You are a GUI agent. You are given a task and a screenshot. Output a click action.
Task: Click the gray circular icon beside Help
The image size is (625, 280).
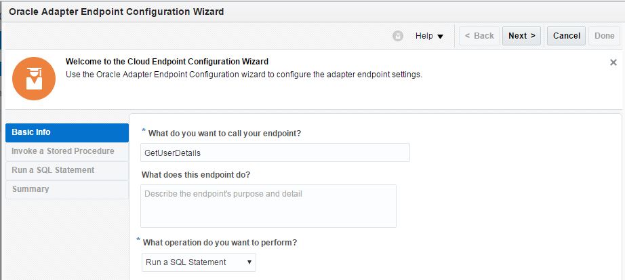[398, 36]
